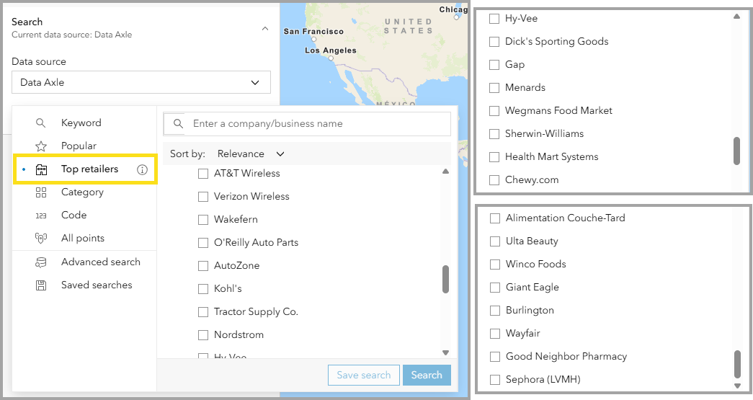Check the Sherwin-Williams checkbox

(494, 134)
